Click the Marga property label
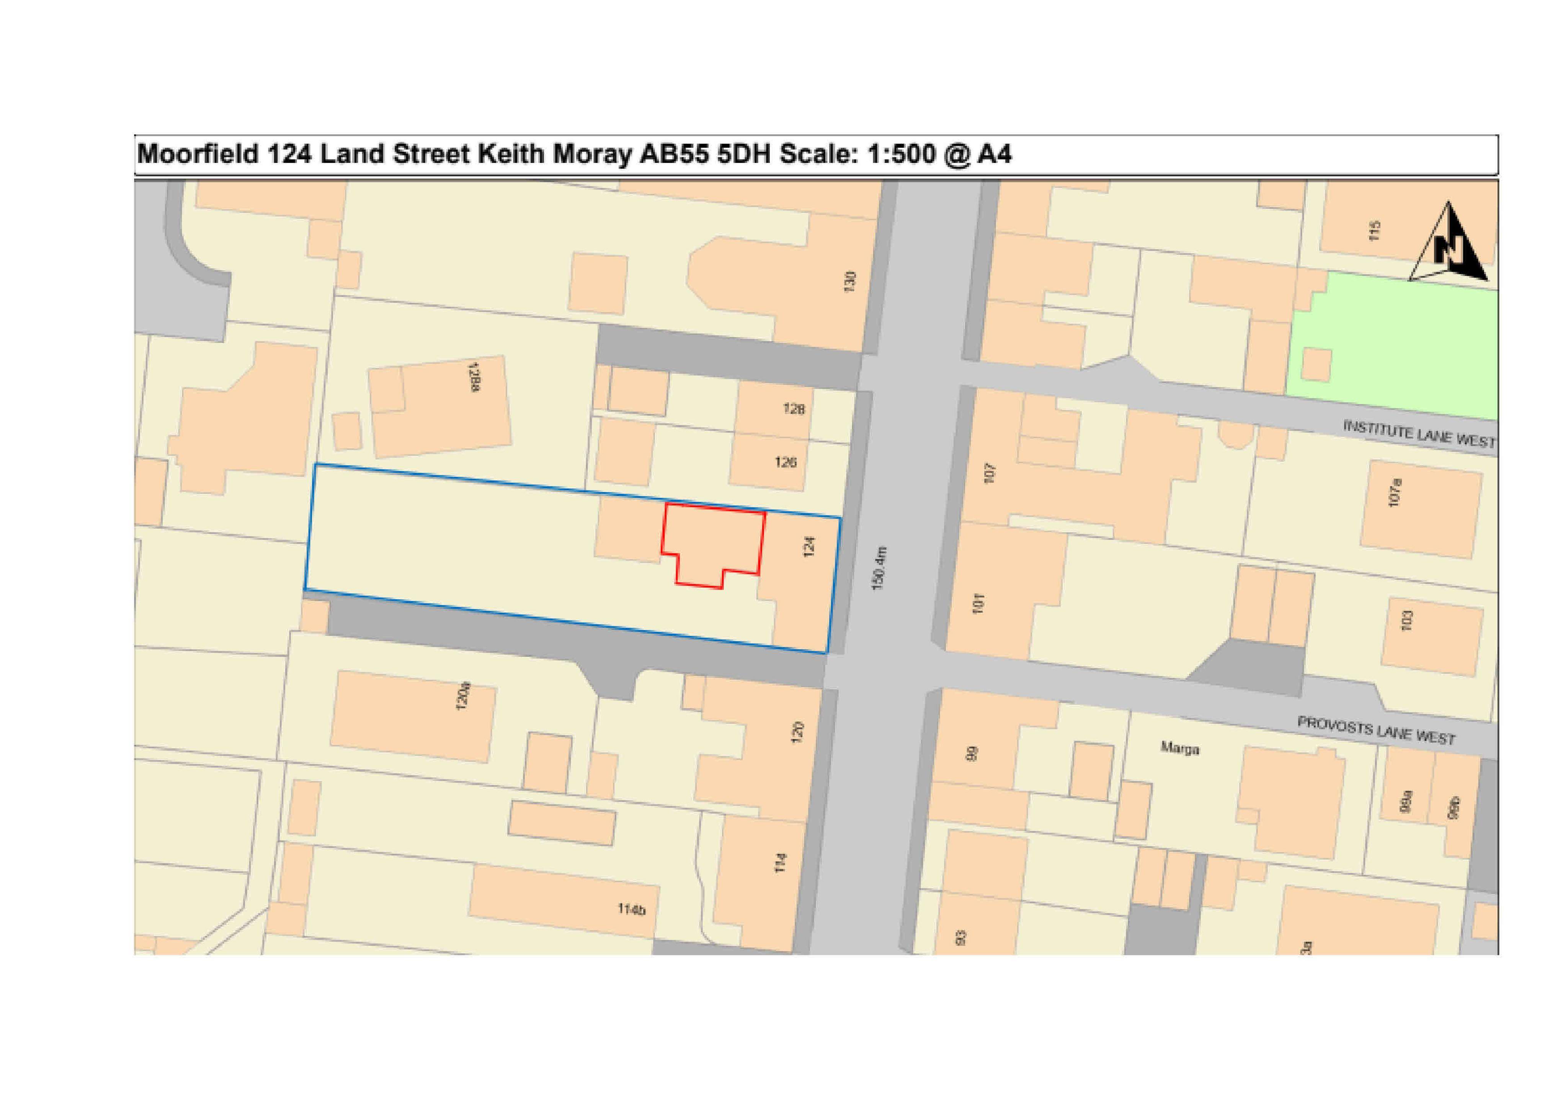 (1180, 749)
